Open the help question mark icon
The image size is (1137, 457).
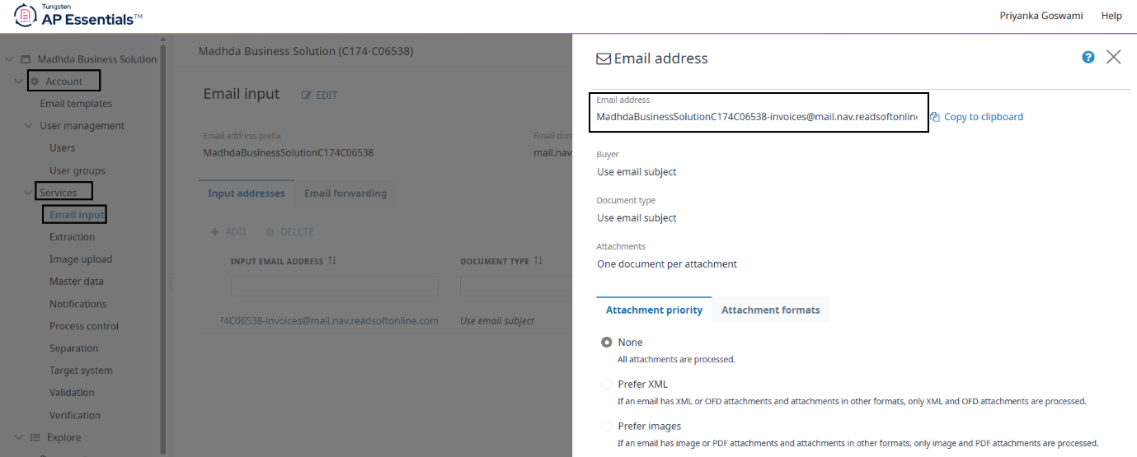pos(1088,57)
